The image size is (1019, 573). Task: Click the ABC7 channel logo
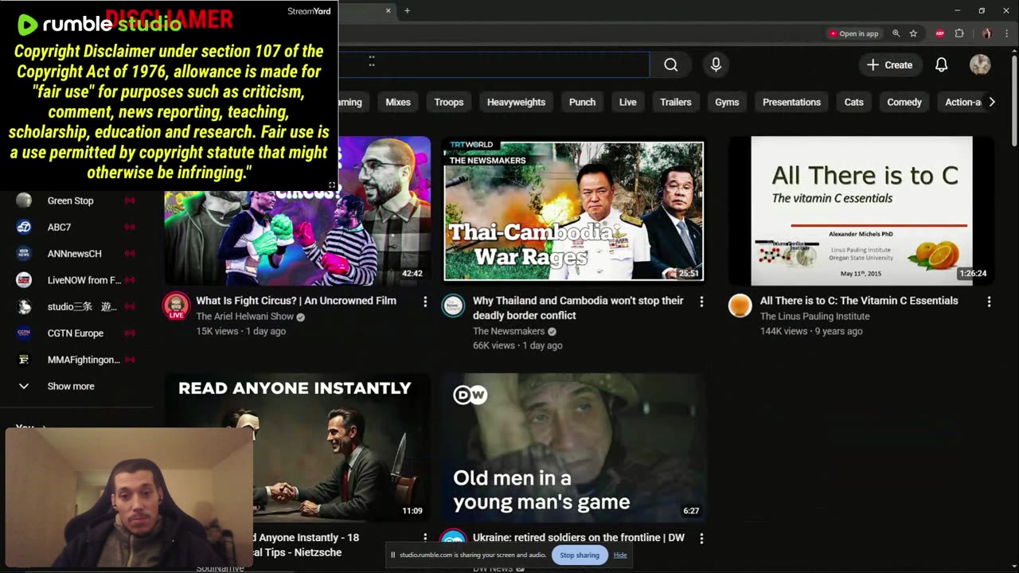[24, 227]
